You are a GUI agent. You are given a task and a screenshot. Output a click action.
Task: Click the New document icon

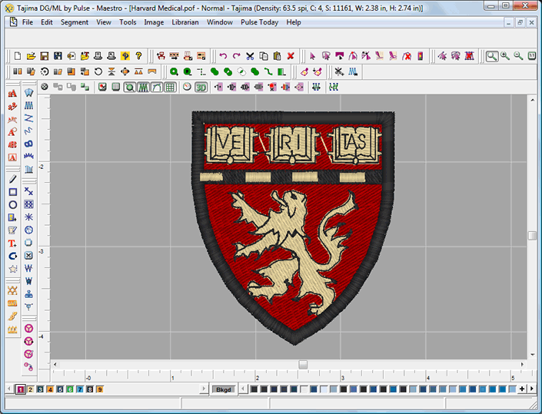[17, 56]
